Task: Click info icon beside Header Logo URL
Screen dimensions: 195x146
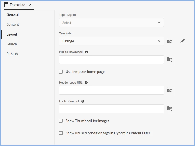Action: 86,83
